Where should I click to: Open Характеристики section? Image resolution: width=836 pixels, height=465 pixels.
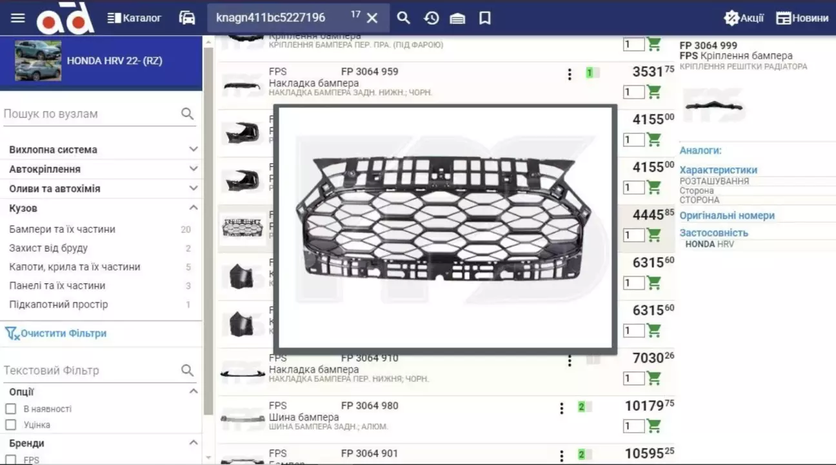[719, 170]
